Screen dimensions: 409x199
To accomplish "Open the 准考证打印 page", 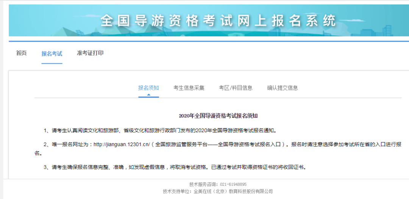I will pos(90,53).
